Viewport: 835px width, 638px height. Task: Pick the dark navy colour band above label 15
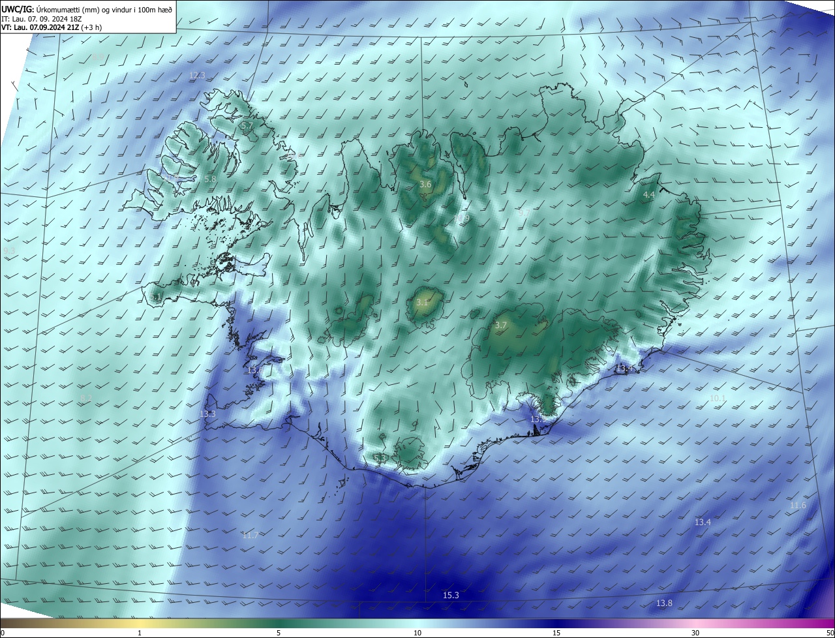[x=556, y=623]
